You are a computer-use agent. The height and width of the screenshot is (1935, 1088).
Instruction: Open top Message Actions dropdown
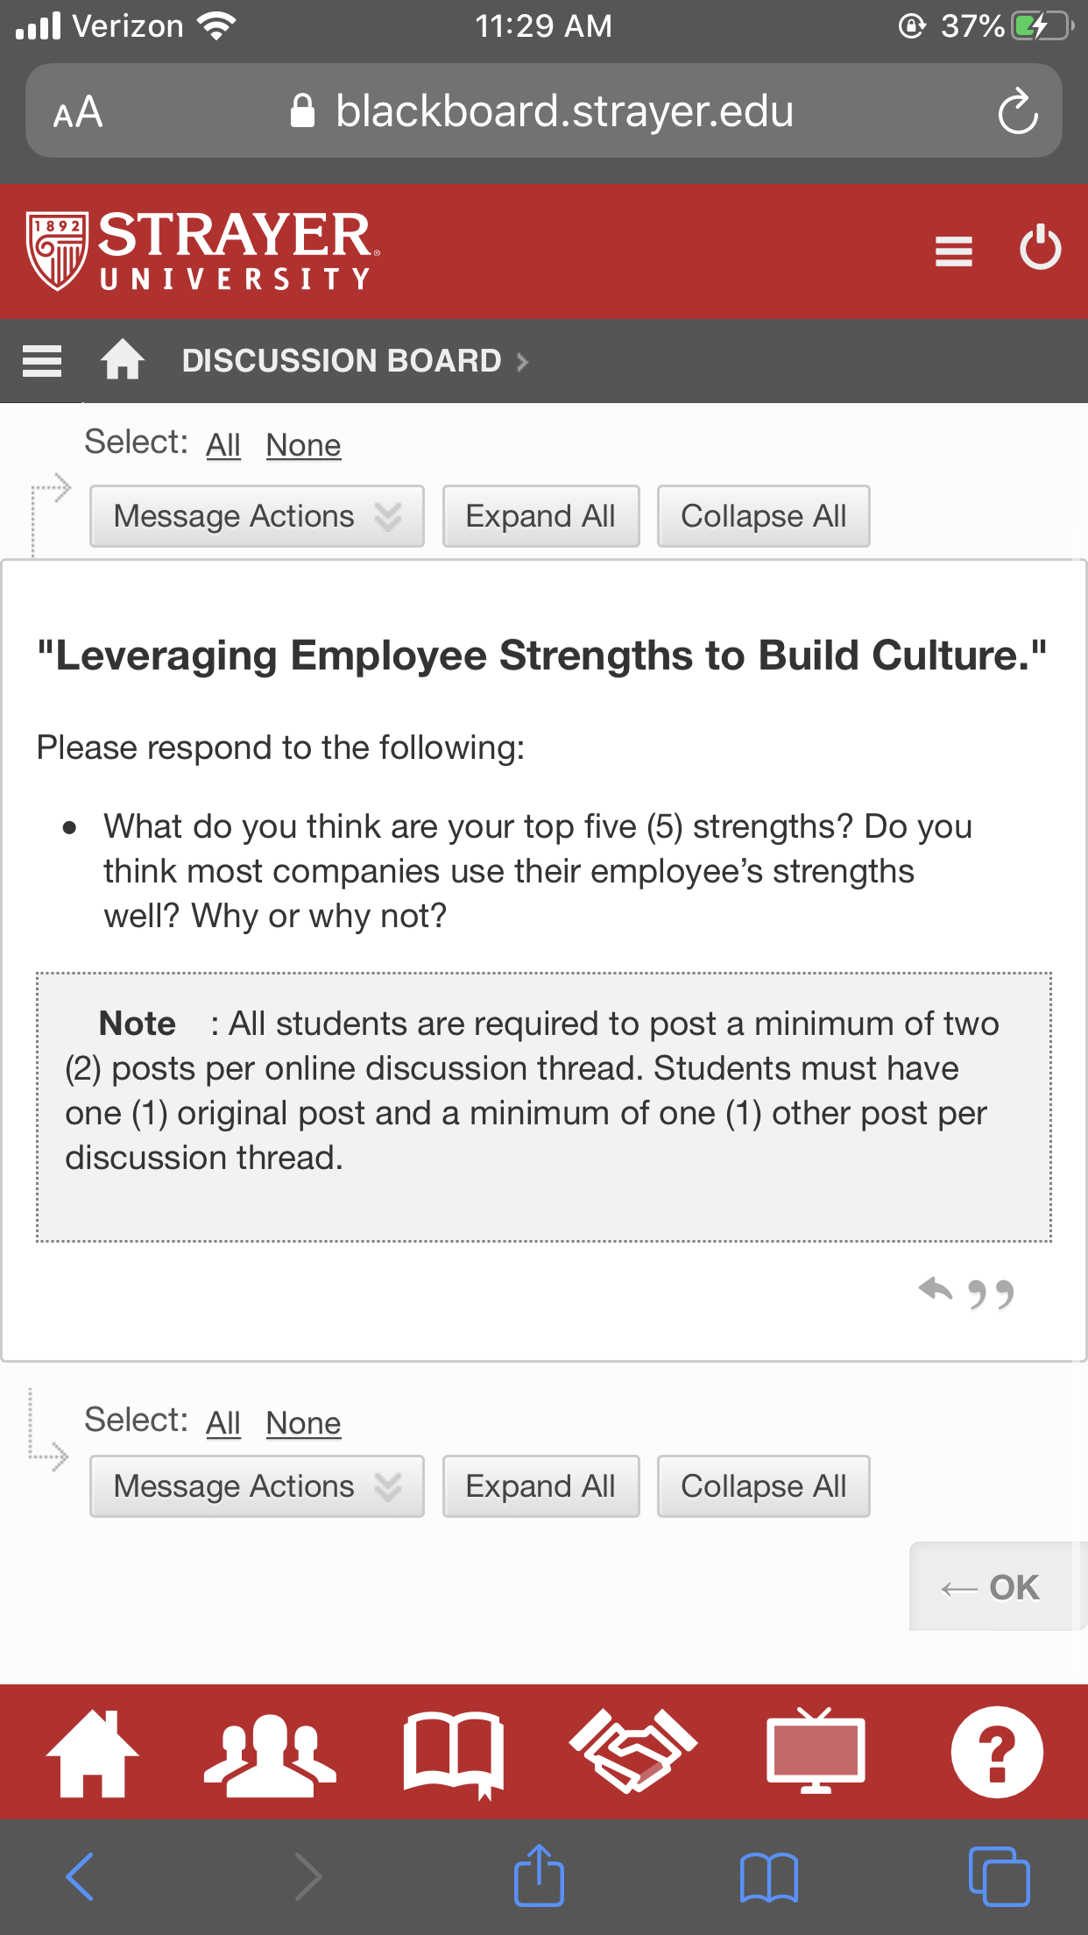tap(257, 516)
